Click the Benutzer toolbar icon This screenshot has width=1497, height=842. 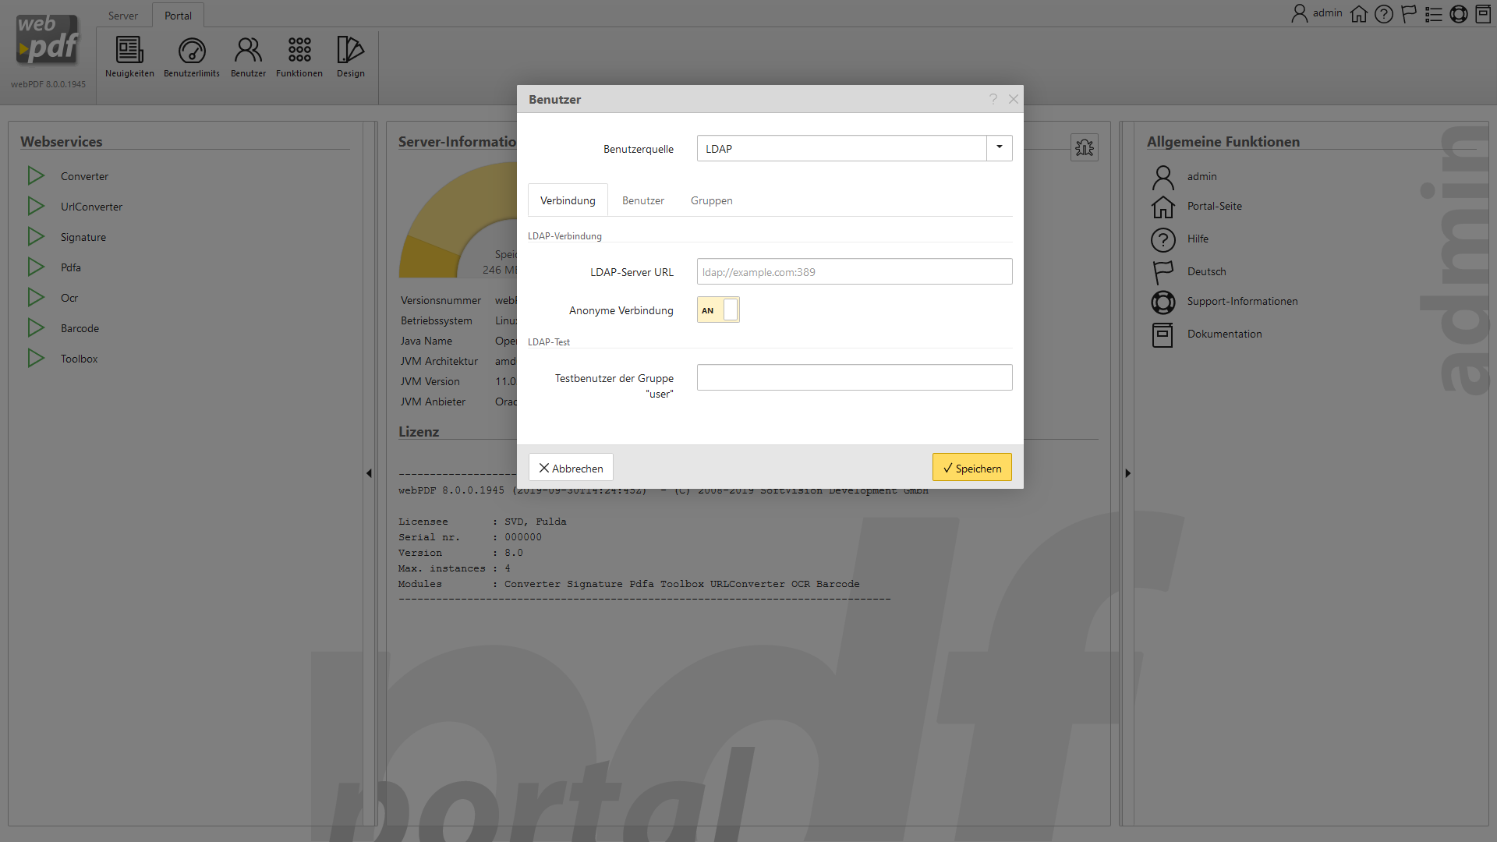coord(248,51)
